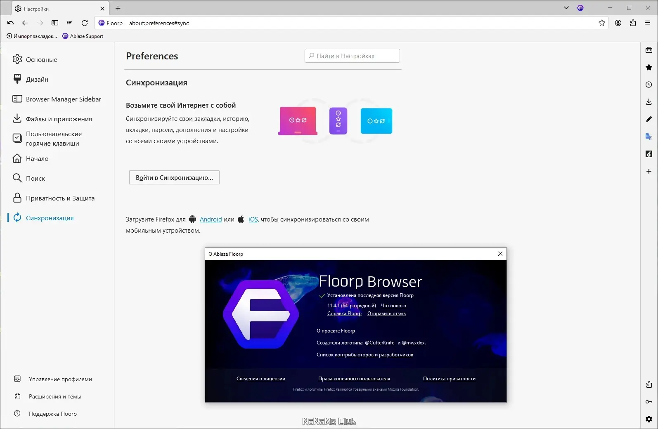Focus the Найти в Настройках search field

(x=352, y=56)
